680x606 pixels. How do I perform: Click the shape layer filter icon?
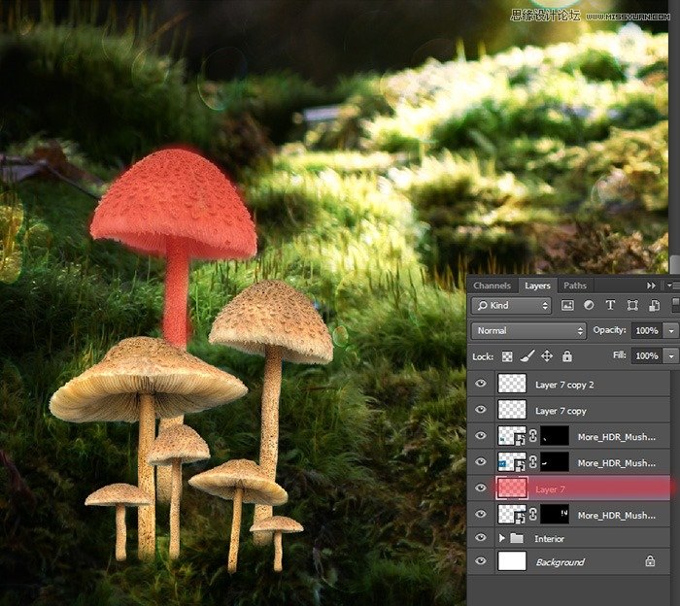pos(632,306)
